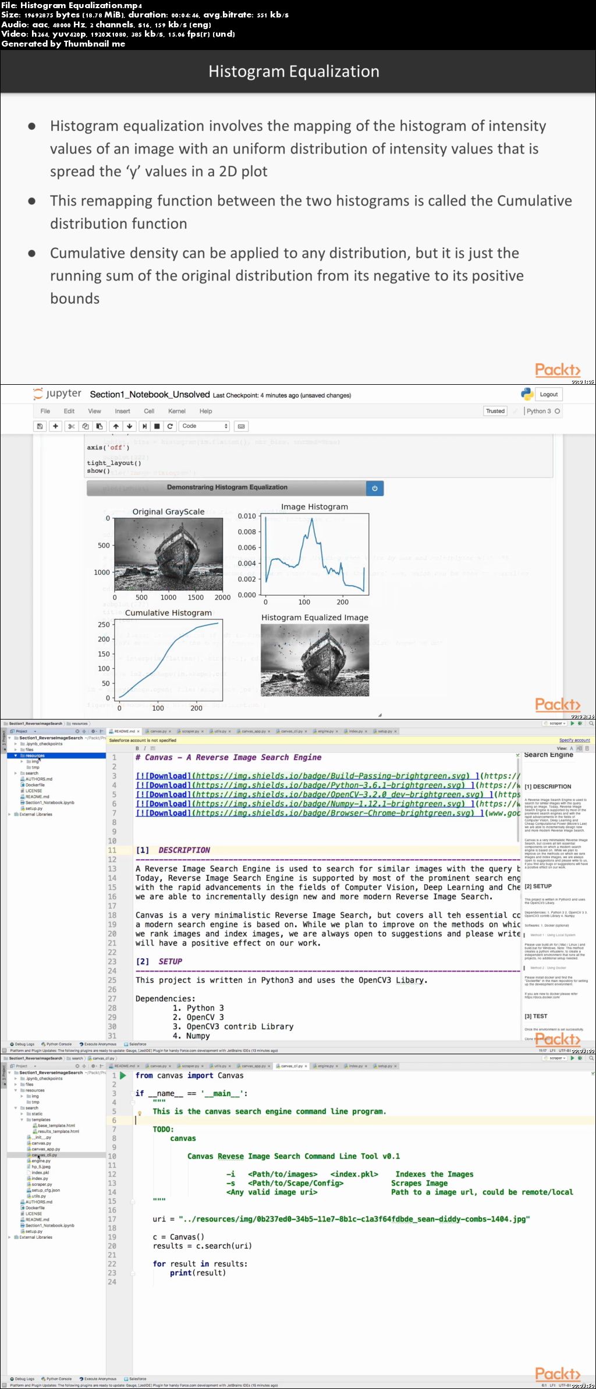Open Debug Logs tool window in README editor frame
The height and width of the screenshot is (1389, 596).
[22, 1044]
